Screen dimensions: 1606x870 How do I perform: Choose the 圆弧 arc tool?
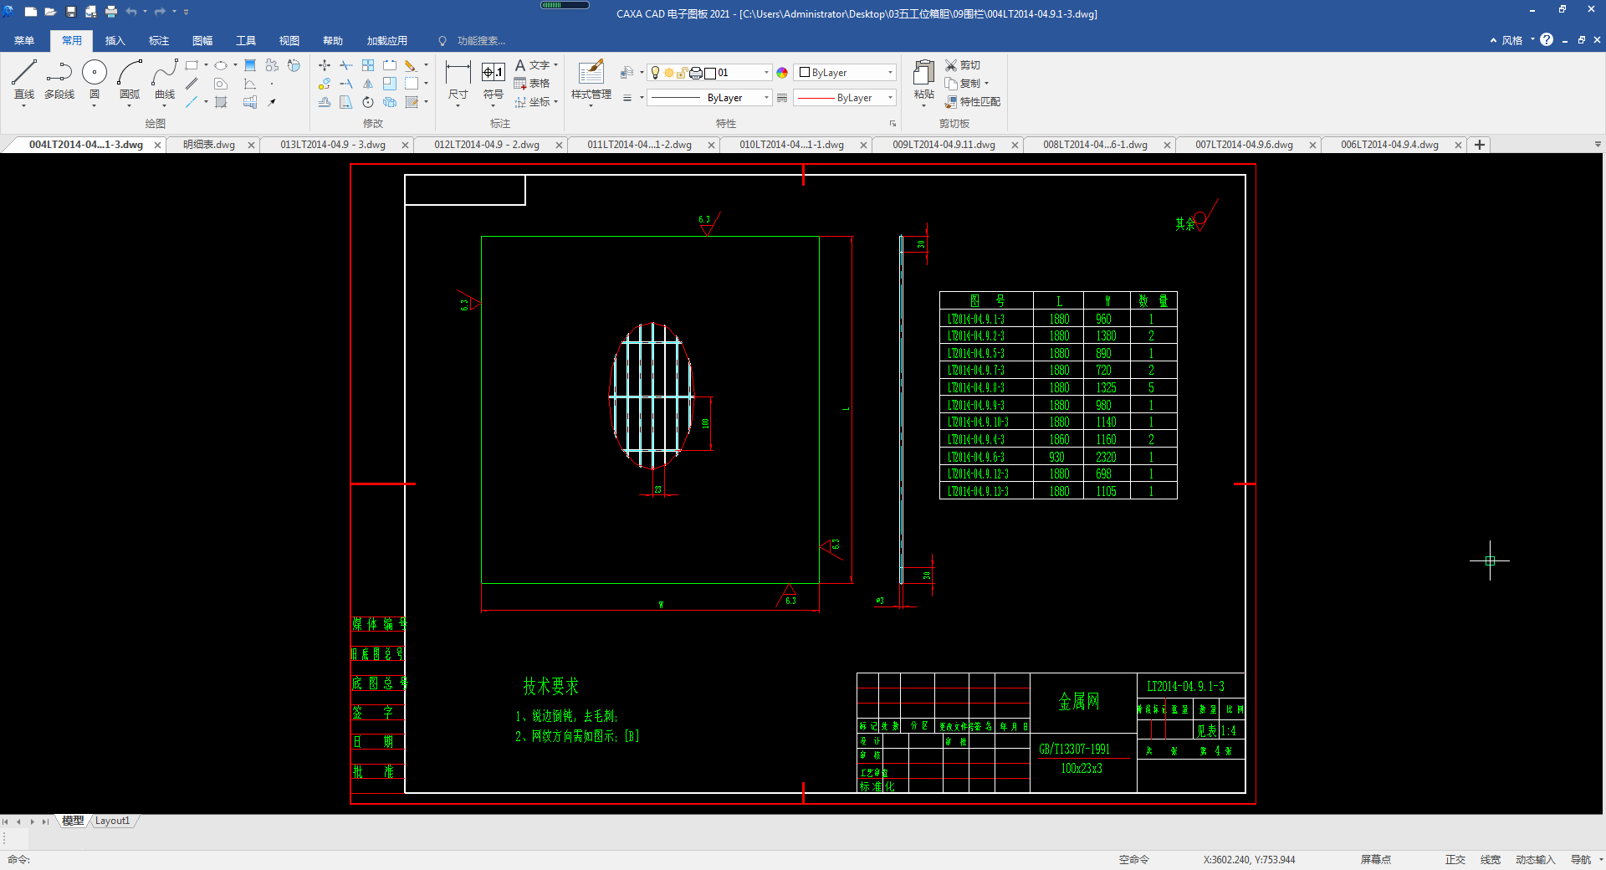click(130, 81)
